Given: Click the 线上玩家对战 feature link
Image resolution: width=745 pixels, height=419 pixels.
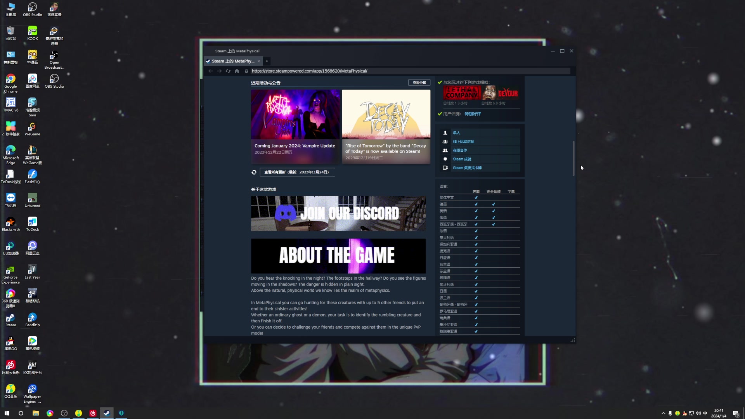Looking at the screenshot, I should pyautogui.click(x=463, y=142).
